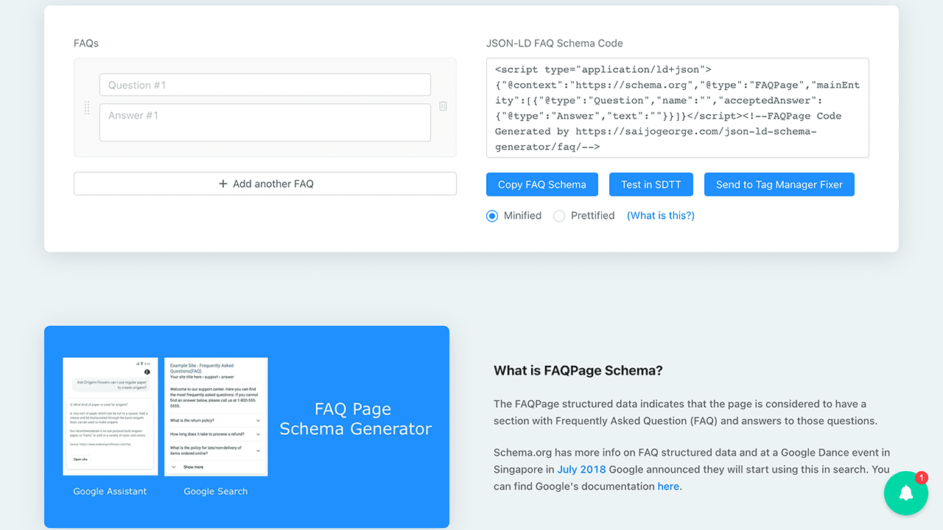Expand the refund processing question chevron
Screen dimensions: 943x530
pos(258,434)
